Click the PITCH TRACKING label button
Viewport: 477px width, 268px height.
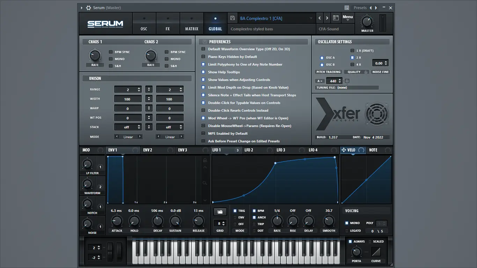(x=328, y=72)
